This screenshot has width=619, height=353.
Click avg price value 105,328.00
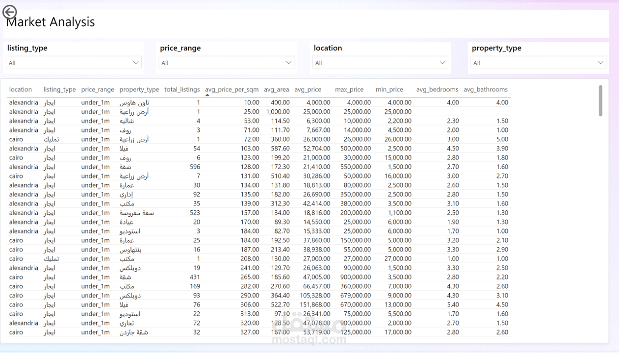[x=315, y=296]
